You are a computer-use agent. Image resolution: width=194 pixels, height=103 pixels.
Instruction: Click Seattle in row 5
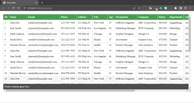click(97, 45)
